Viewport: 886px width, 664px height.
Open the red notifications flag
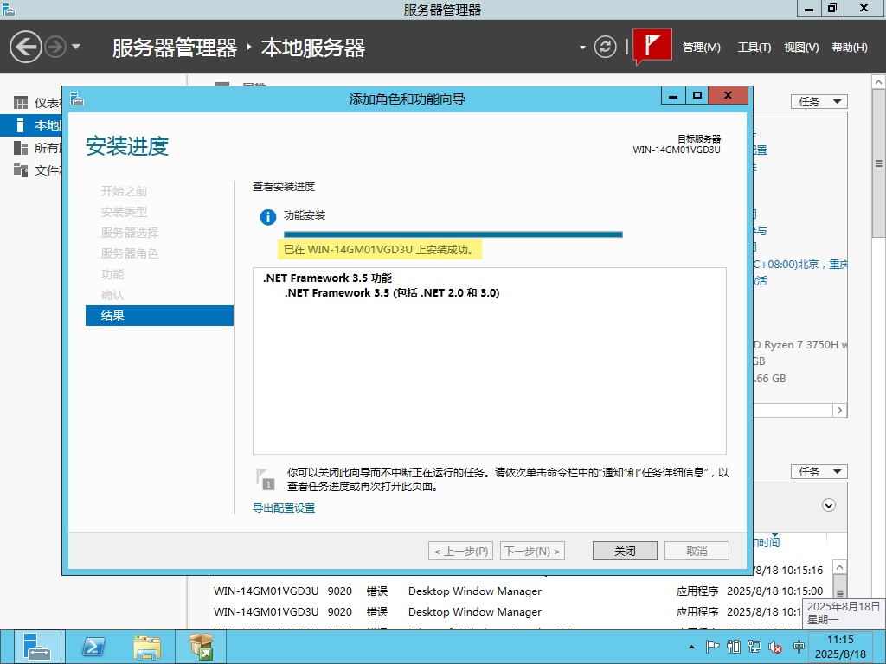(x=652, y=46)
